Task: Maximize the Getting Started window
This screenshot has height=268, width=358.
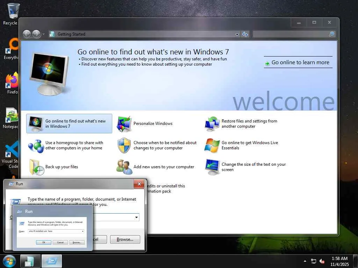Action: click(x=314, y=23)
